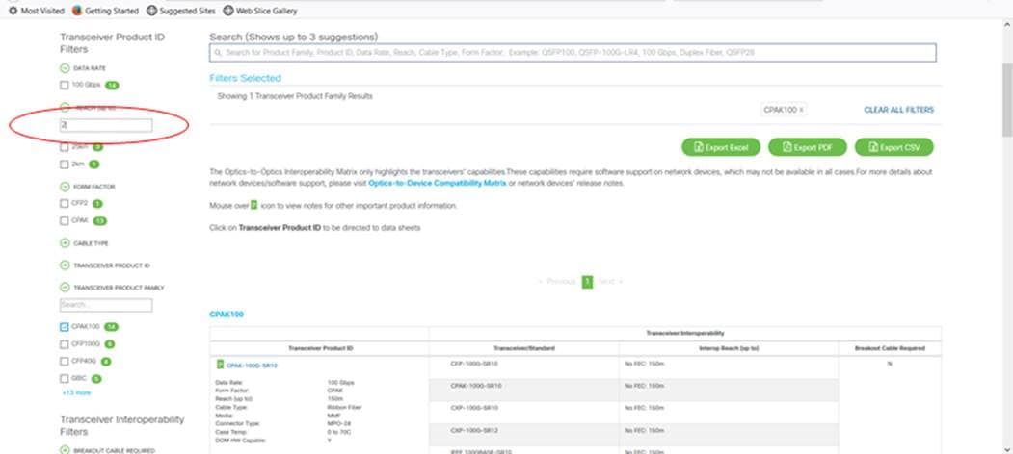Collapse the Transceiver Product Family filter section
The width and height of the screenshot is (1013, 454).
[65, 288]
